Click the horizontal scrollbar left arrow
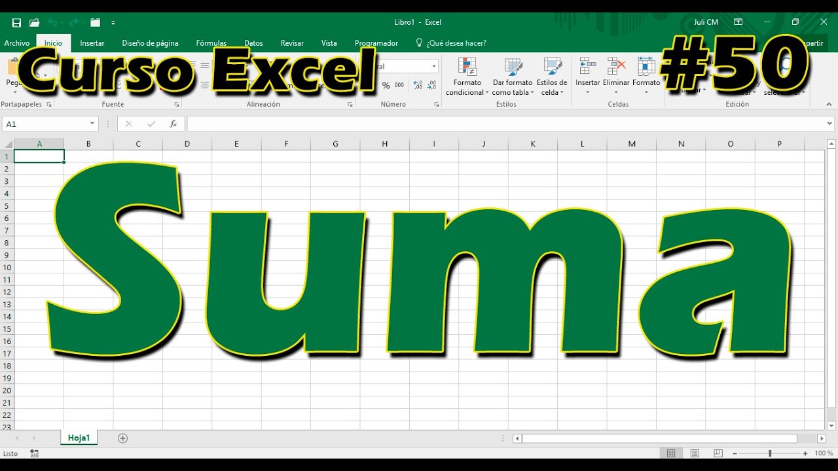838x471 pixels. pos(517,438)
